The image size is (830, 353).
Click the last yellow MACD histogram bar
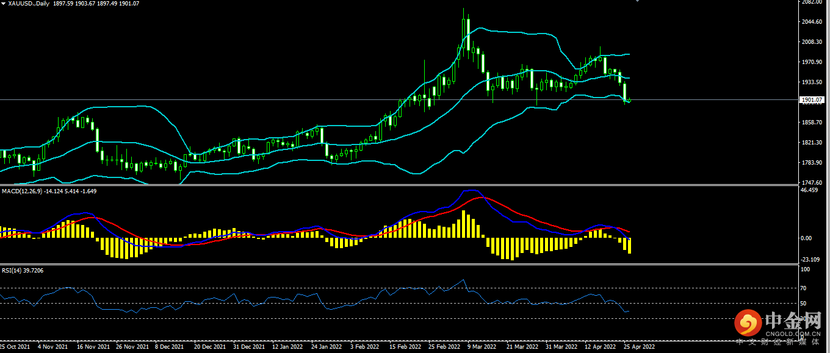tap(629, 246)
